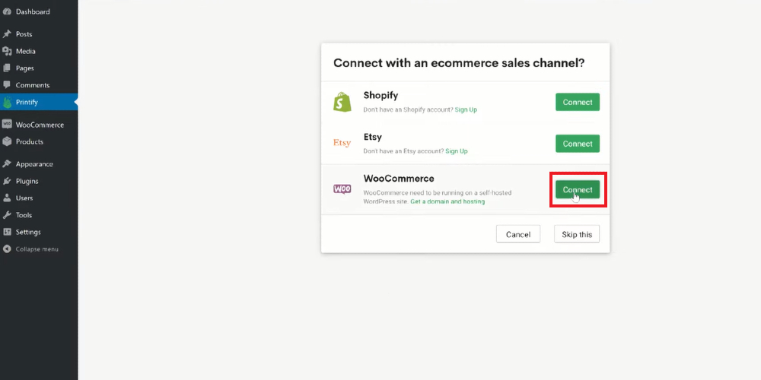Click the Plugins plug icon

(7, 181)
